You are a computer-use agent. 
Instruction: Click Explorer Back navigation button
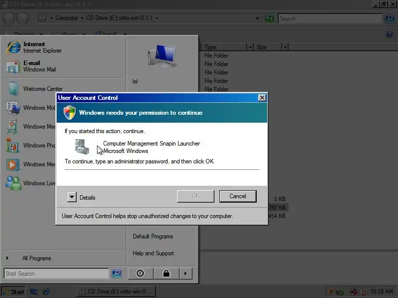8,18
